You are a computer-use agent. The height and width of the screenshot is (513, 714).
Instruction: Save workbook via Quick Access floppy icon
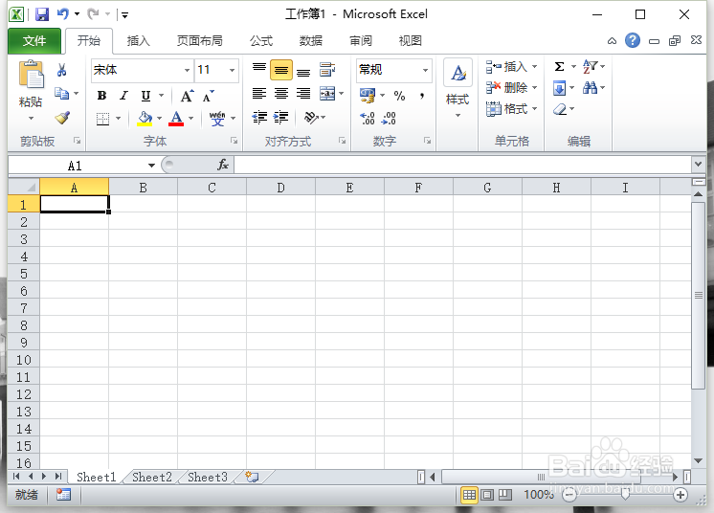(42, 14)
